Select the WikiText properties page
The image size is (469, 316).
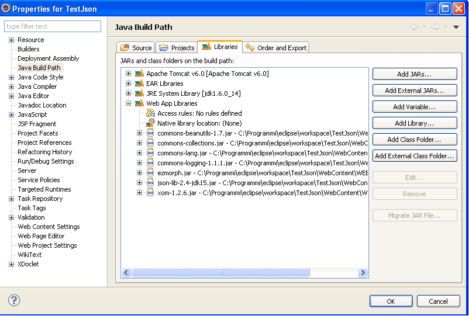30,255
